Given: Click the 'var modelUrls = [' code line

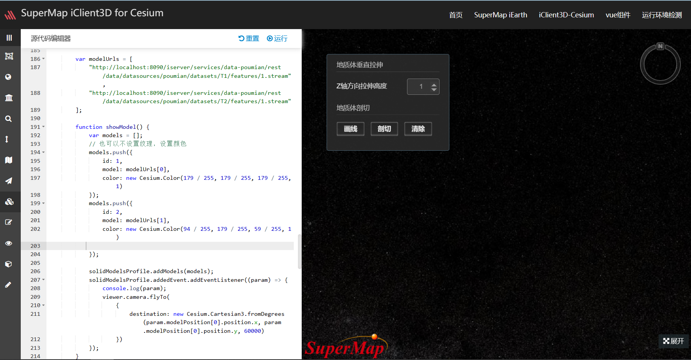Looking at the screenshot, I should pos(104,59).
